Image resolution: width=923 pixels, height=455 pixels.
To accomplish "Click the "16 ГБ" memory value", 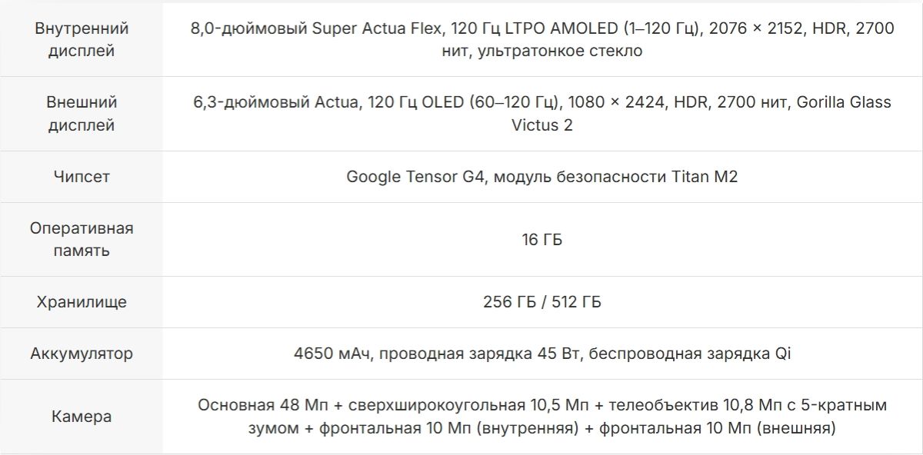I will 542,240.
